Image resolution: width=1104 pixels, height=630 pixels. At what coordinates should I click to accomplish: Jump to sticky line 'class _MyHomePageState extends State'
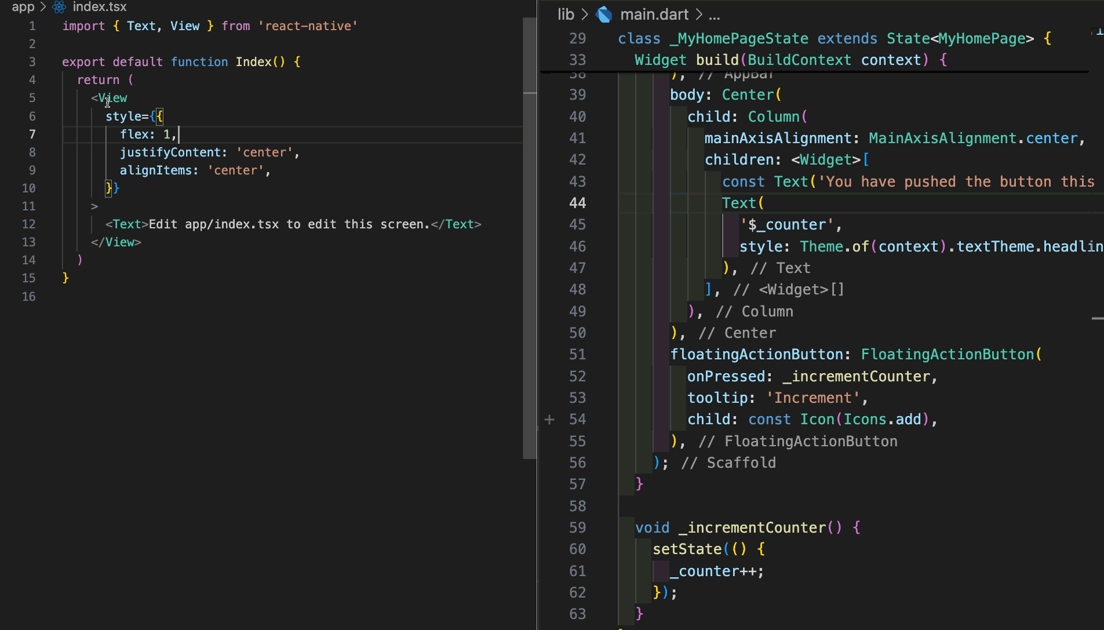pos(835,39)
